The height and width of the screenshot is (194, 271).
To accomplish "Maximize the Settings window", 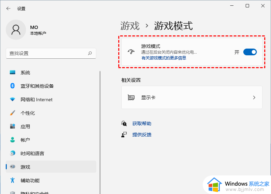I will pyautogui.click(x=247, y=6).
